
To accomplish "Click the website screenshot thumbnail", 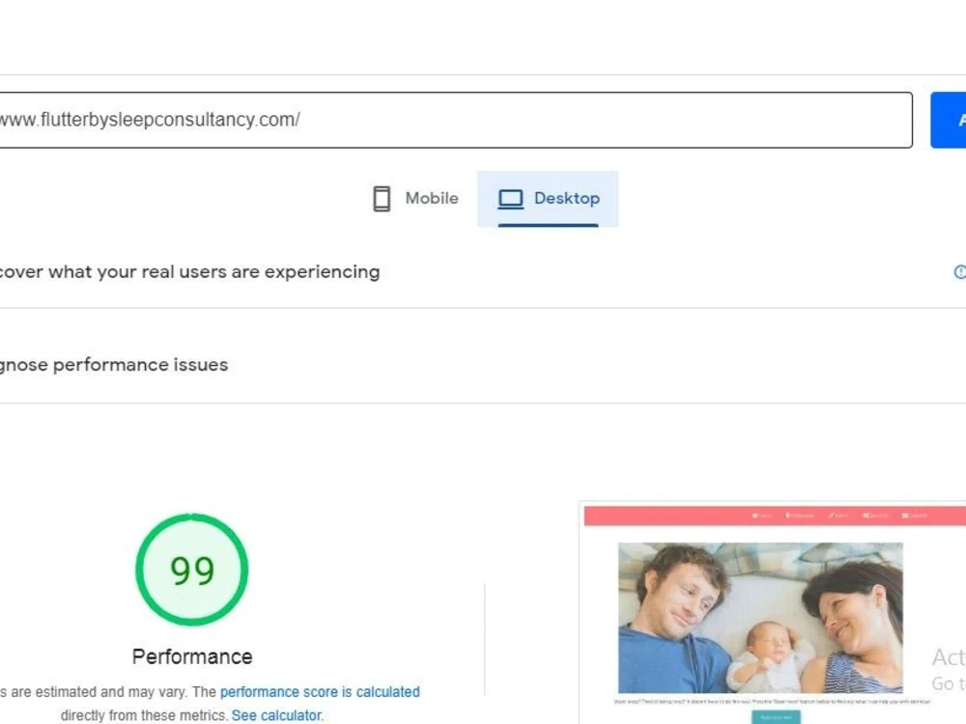I will tap(773, 613).
